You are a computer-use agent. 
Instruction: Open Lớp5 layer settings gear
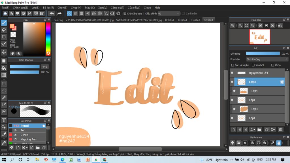point(282,82)
